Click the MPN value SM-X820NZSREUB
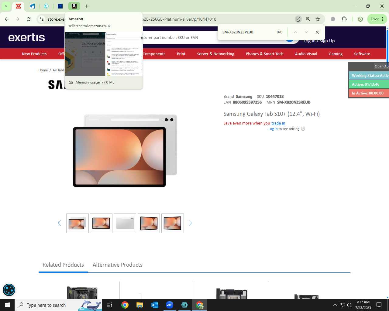The height and width of the screenshot is (311, 389). point(294,102)
